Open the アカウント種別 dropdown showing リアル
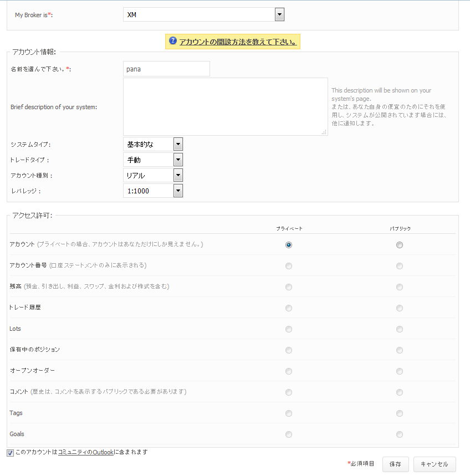Image resolution: width=470 pixels, height=476 pixels. tap(178, 175)
